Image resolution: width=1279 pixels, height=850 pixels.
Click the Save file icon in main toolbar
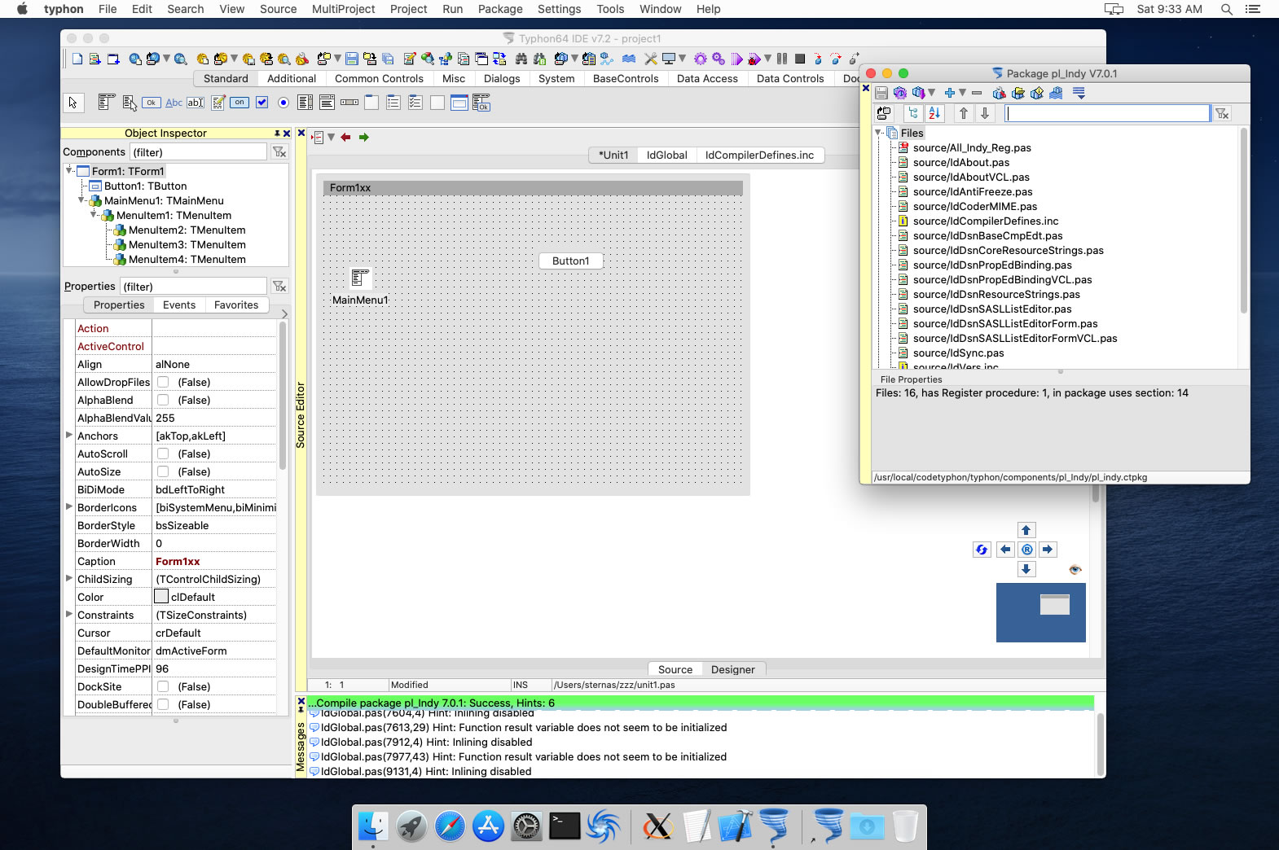[352, 59]
